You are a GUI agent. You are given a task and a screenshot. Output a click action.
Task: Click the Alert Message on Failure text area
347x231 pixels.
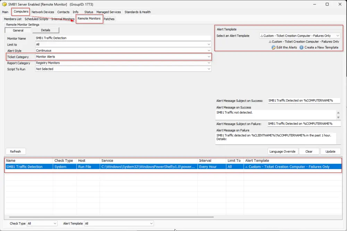tap(276, 139)
